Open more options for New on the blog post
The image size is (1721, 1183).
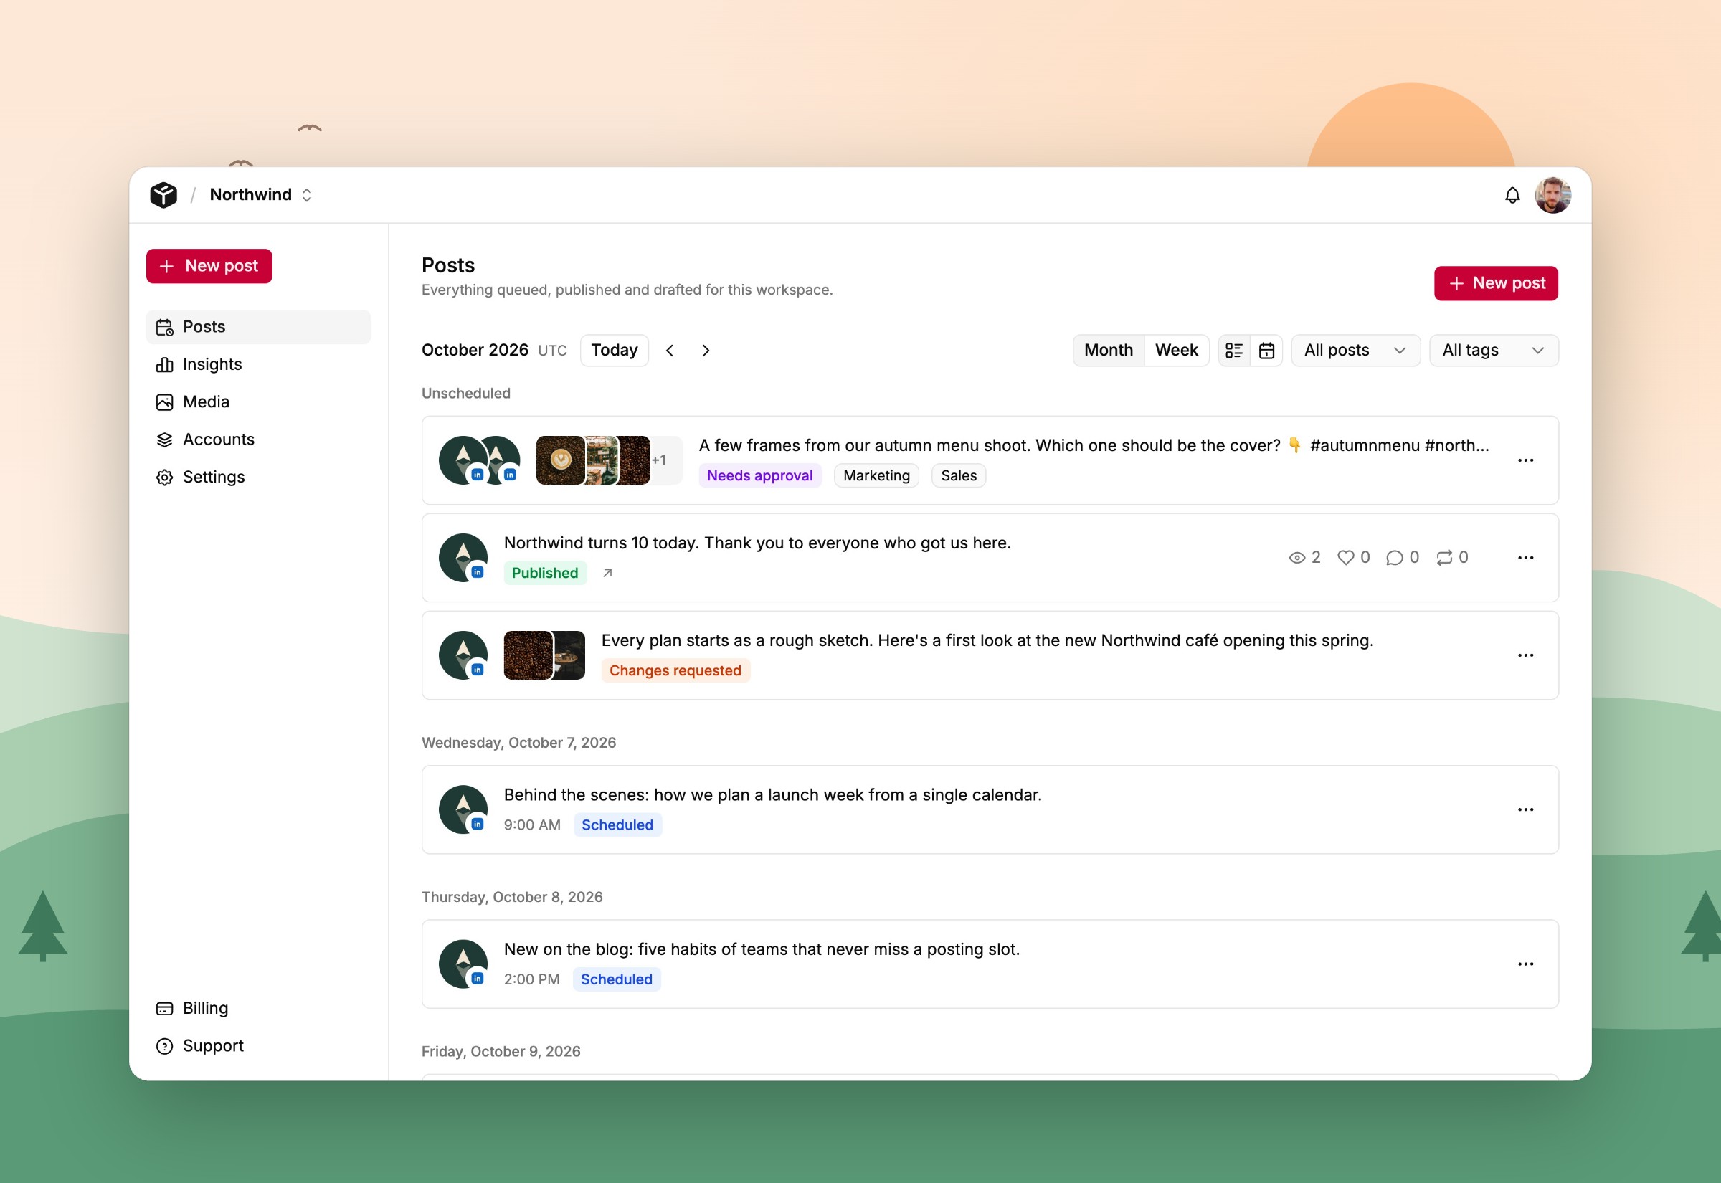coord(1525,964)
